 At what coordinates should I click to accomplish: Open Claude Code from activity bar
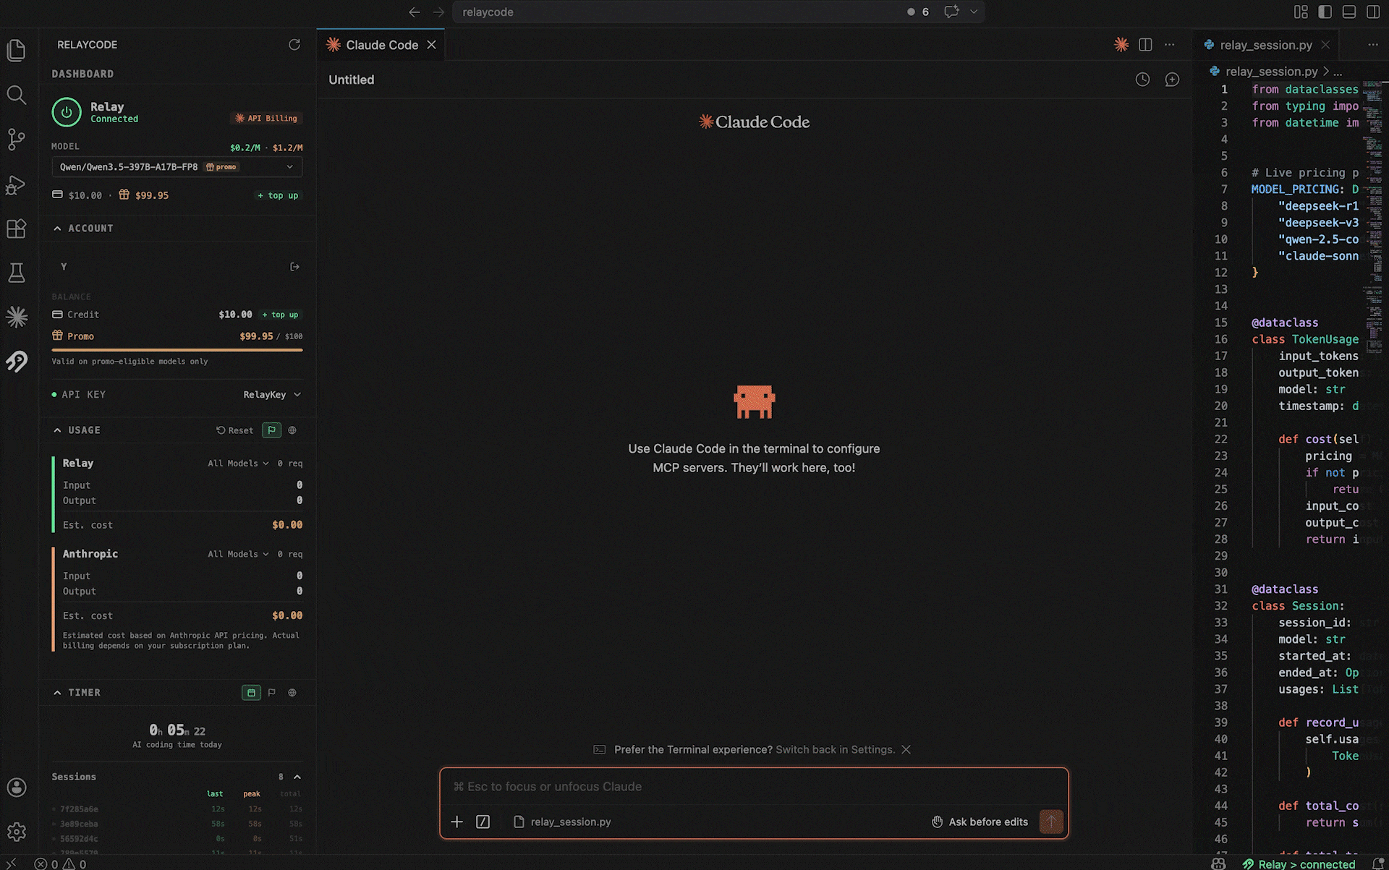[x=16, y=317]
